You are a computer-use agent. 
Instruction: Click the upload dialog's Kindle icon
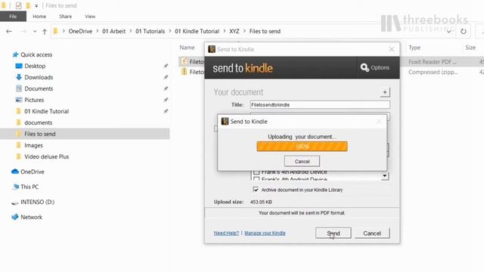click(x=225, y=122)
